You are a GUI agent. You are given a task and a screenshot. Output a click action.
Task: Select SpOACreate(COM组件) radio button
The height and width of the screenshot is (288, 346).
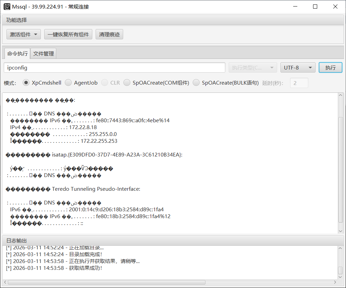tap(127, 83)
